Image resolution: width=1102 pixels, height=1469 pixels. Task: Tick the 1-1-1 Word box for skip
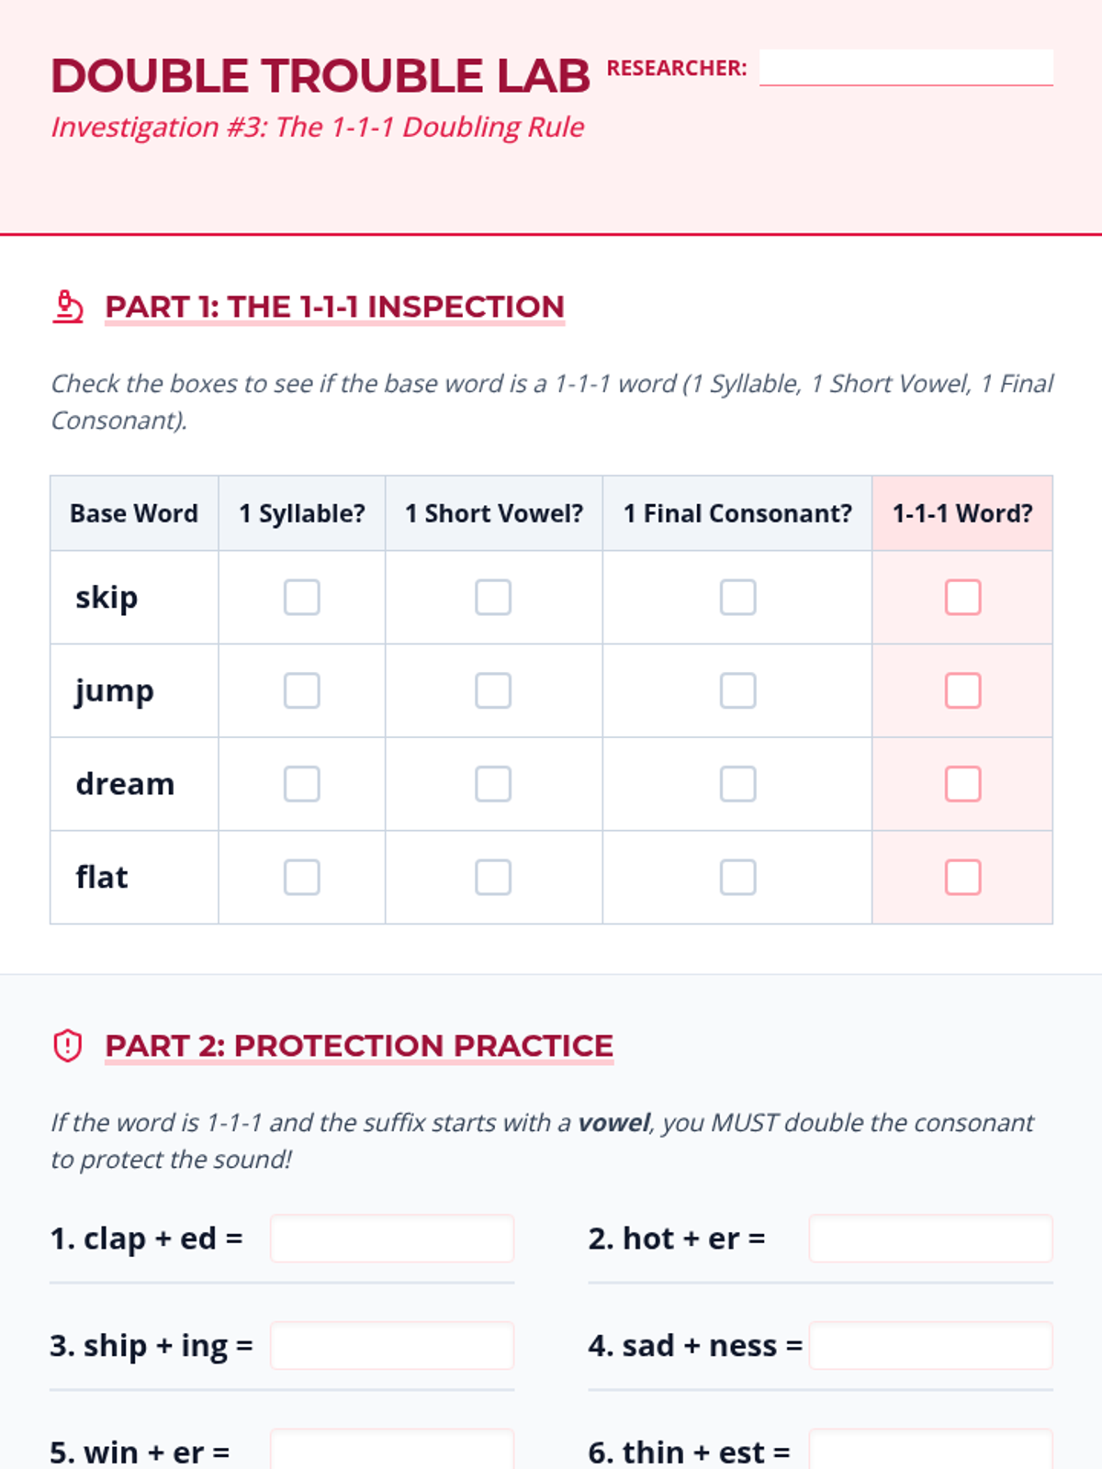coord(962,597)
